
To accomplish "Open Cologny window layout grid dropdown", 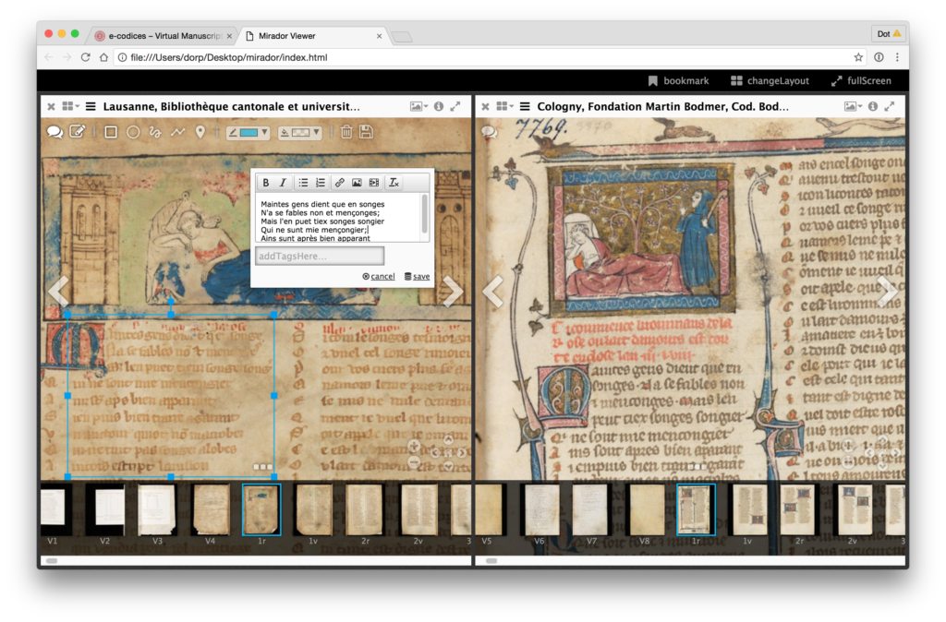I will tap(505, 106).
